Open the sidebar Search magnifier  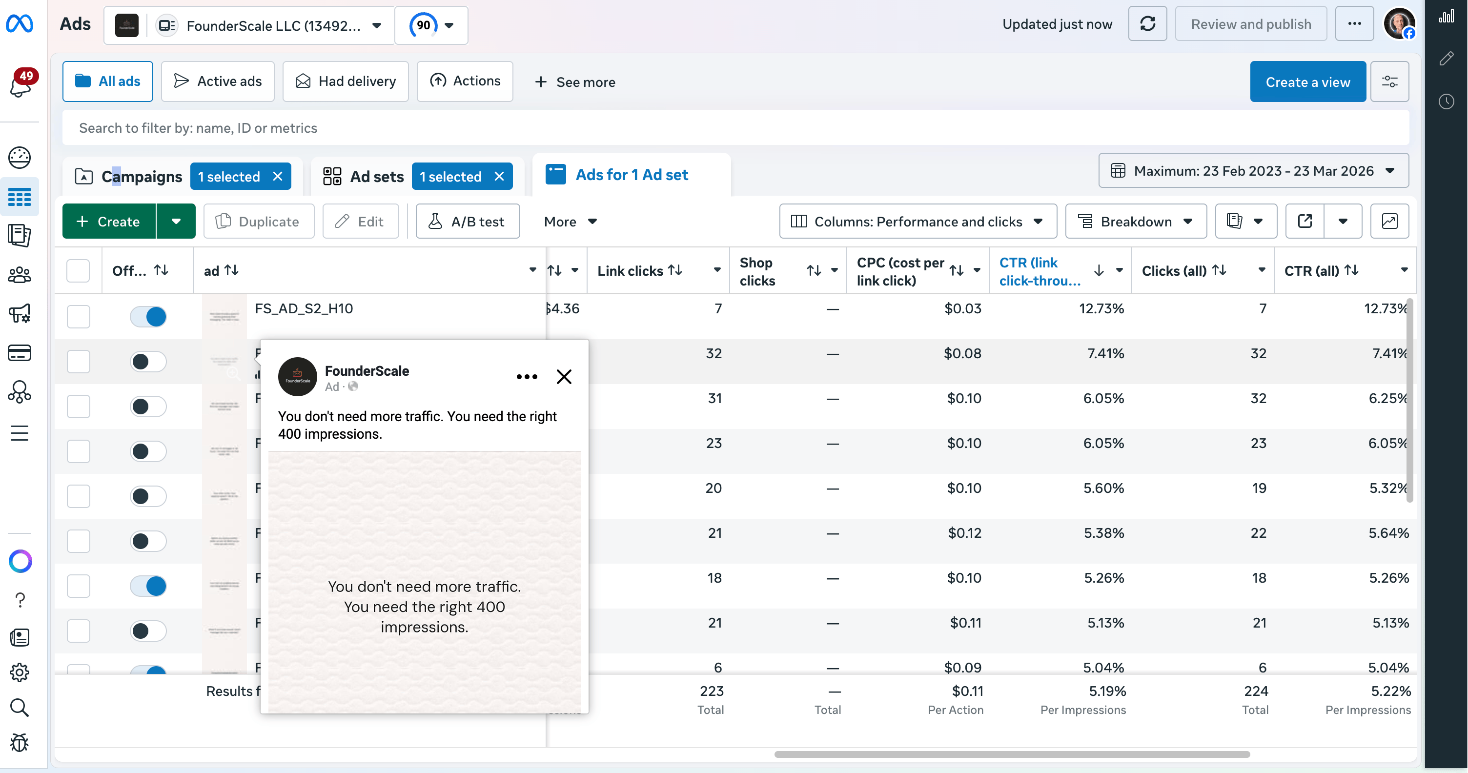tap(20, 708)
